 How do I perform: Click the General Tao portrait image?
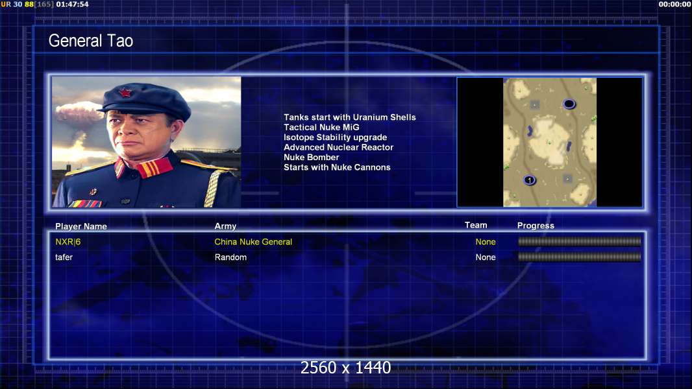click(x=147, y=142)
